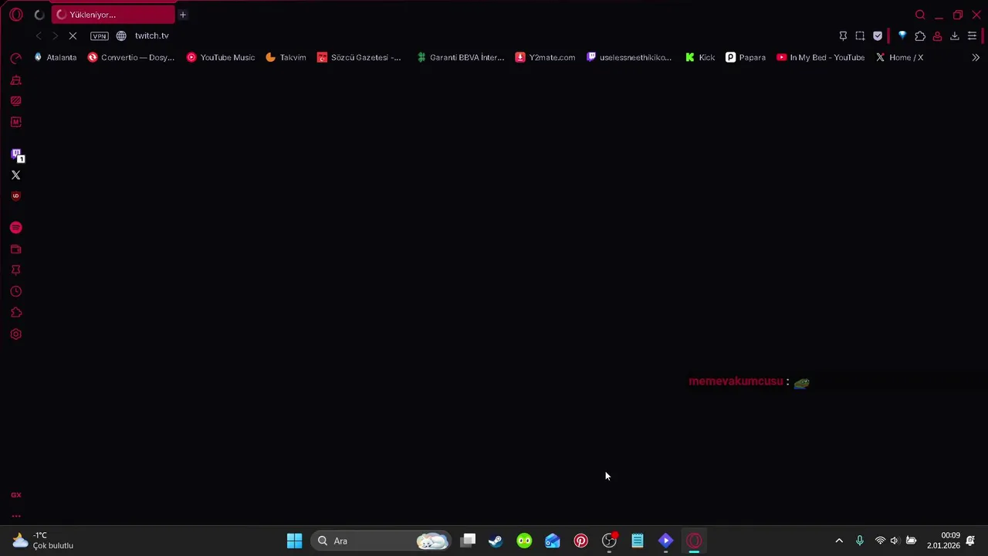
Task: Search tabs with magnifier icon
Action: pyautogui.click(x=920, y=15)
